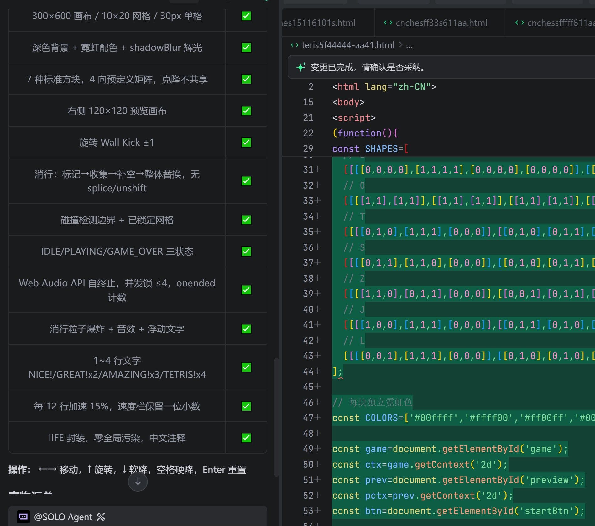Click the code icon on cnchesff33s611aa.html tab

388,23
